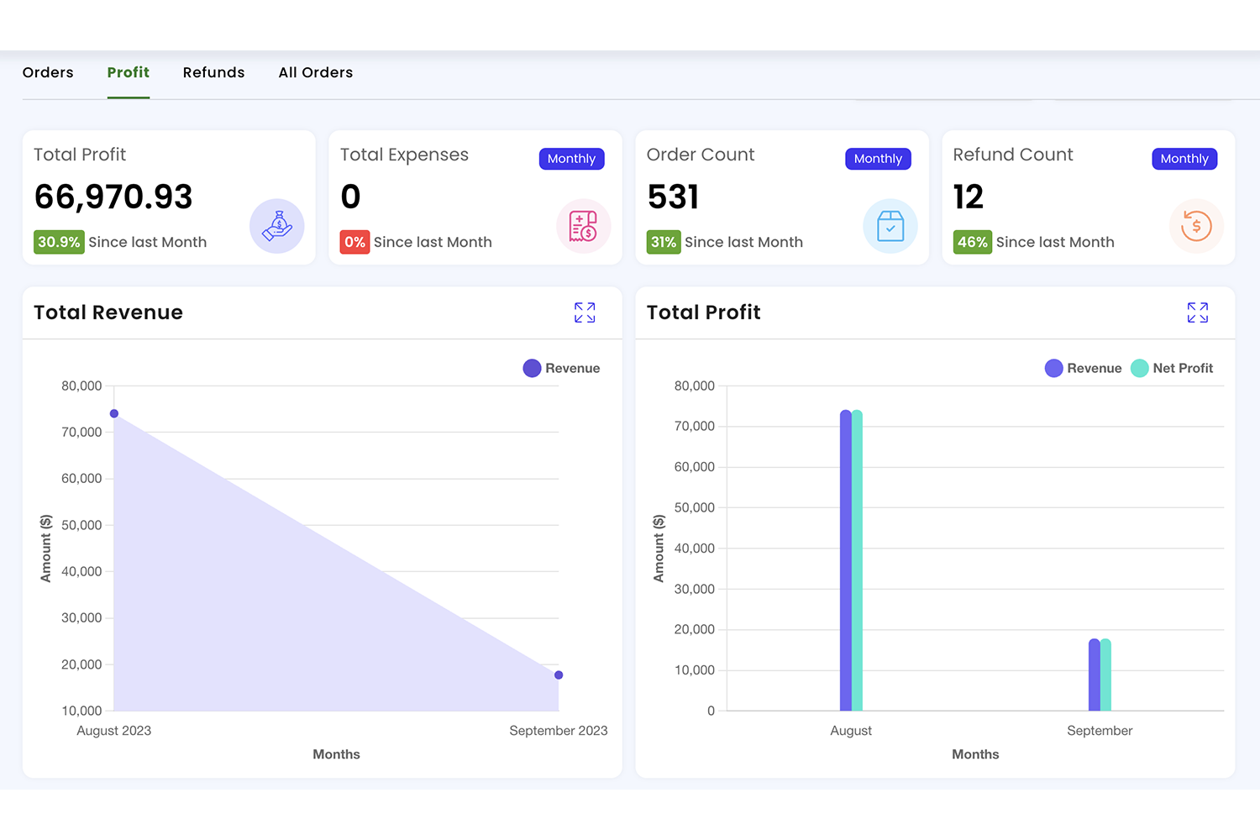Viewport: 1260px width, 840px height.
Task: Click the 31% order growth badge
Action: (664, 242)
